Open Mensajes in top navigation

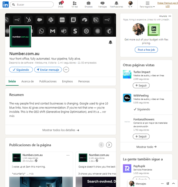coord(103,4)
